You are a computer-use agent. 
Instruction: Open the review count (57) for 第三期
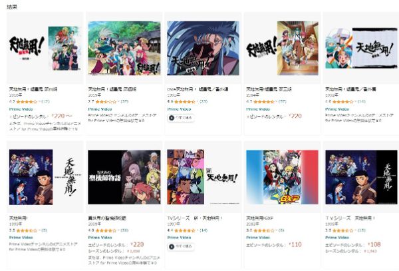(x=282, y=102)
